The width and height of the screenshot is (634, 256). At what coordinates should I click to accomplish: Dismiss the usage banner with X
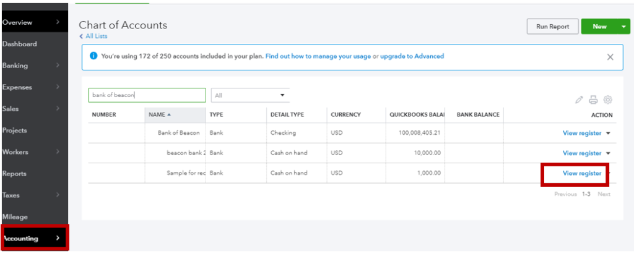(x=610, y=57)
